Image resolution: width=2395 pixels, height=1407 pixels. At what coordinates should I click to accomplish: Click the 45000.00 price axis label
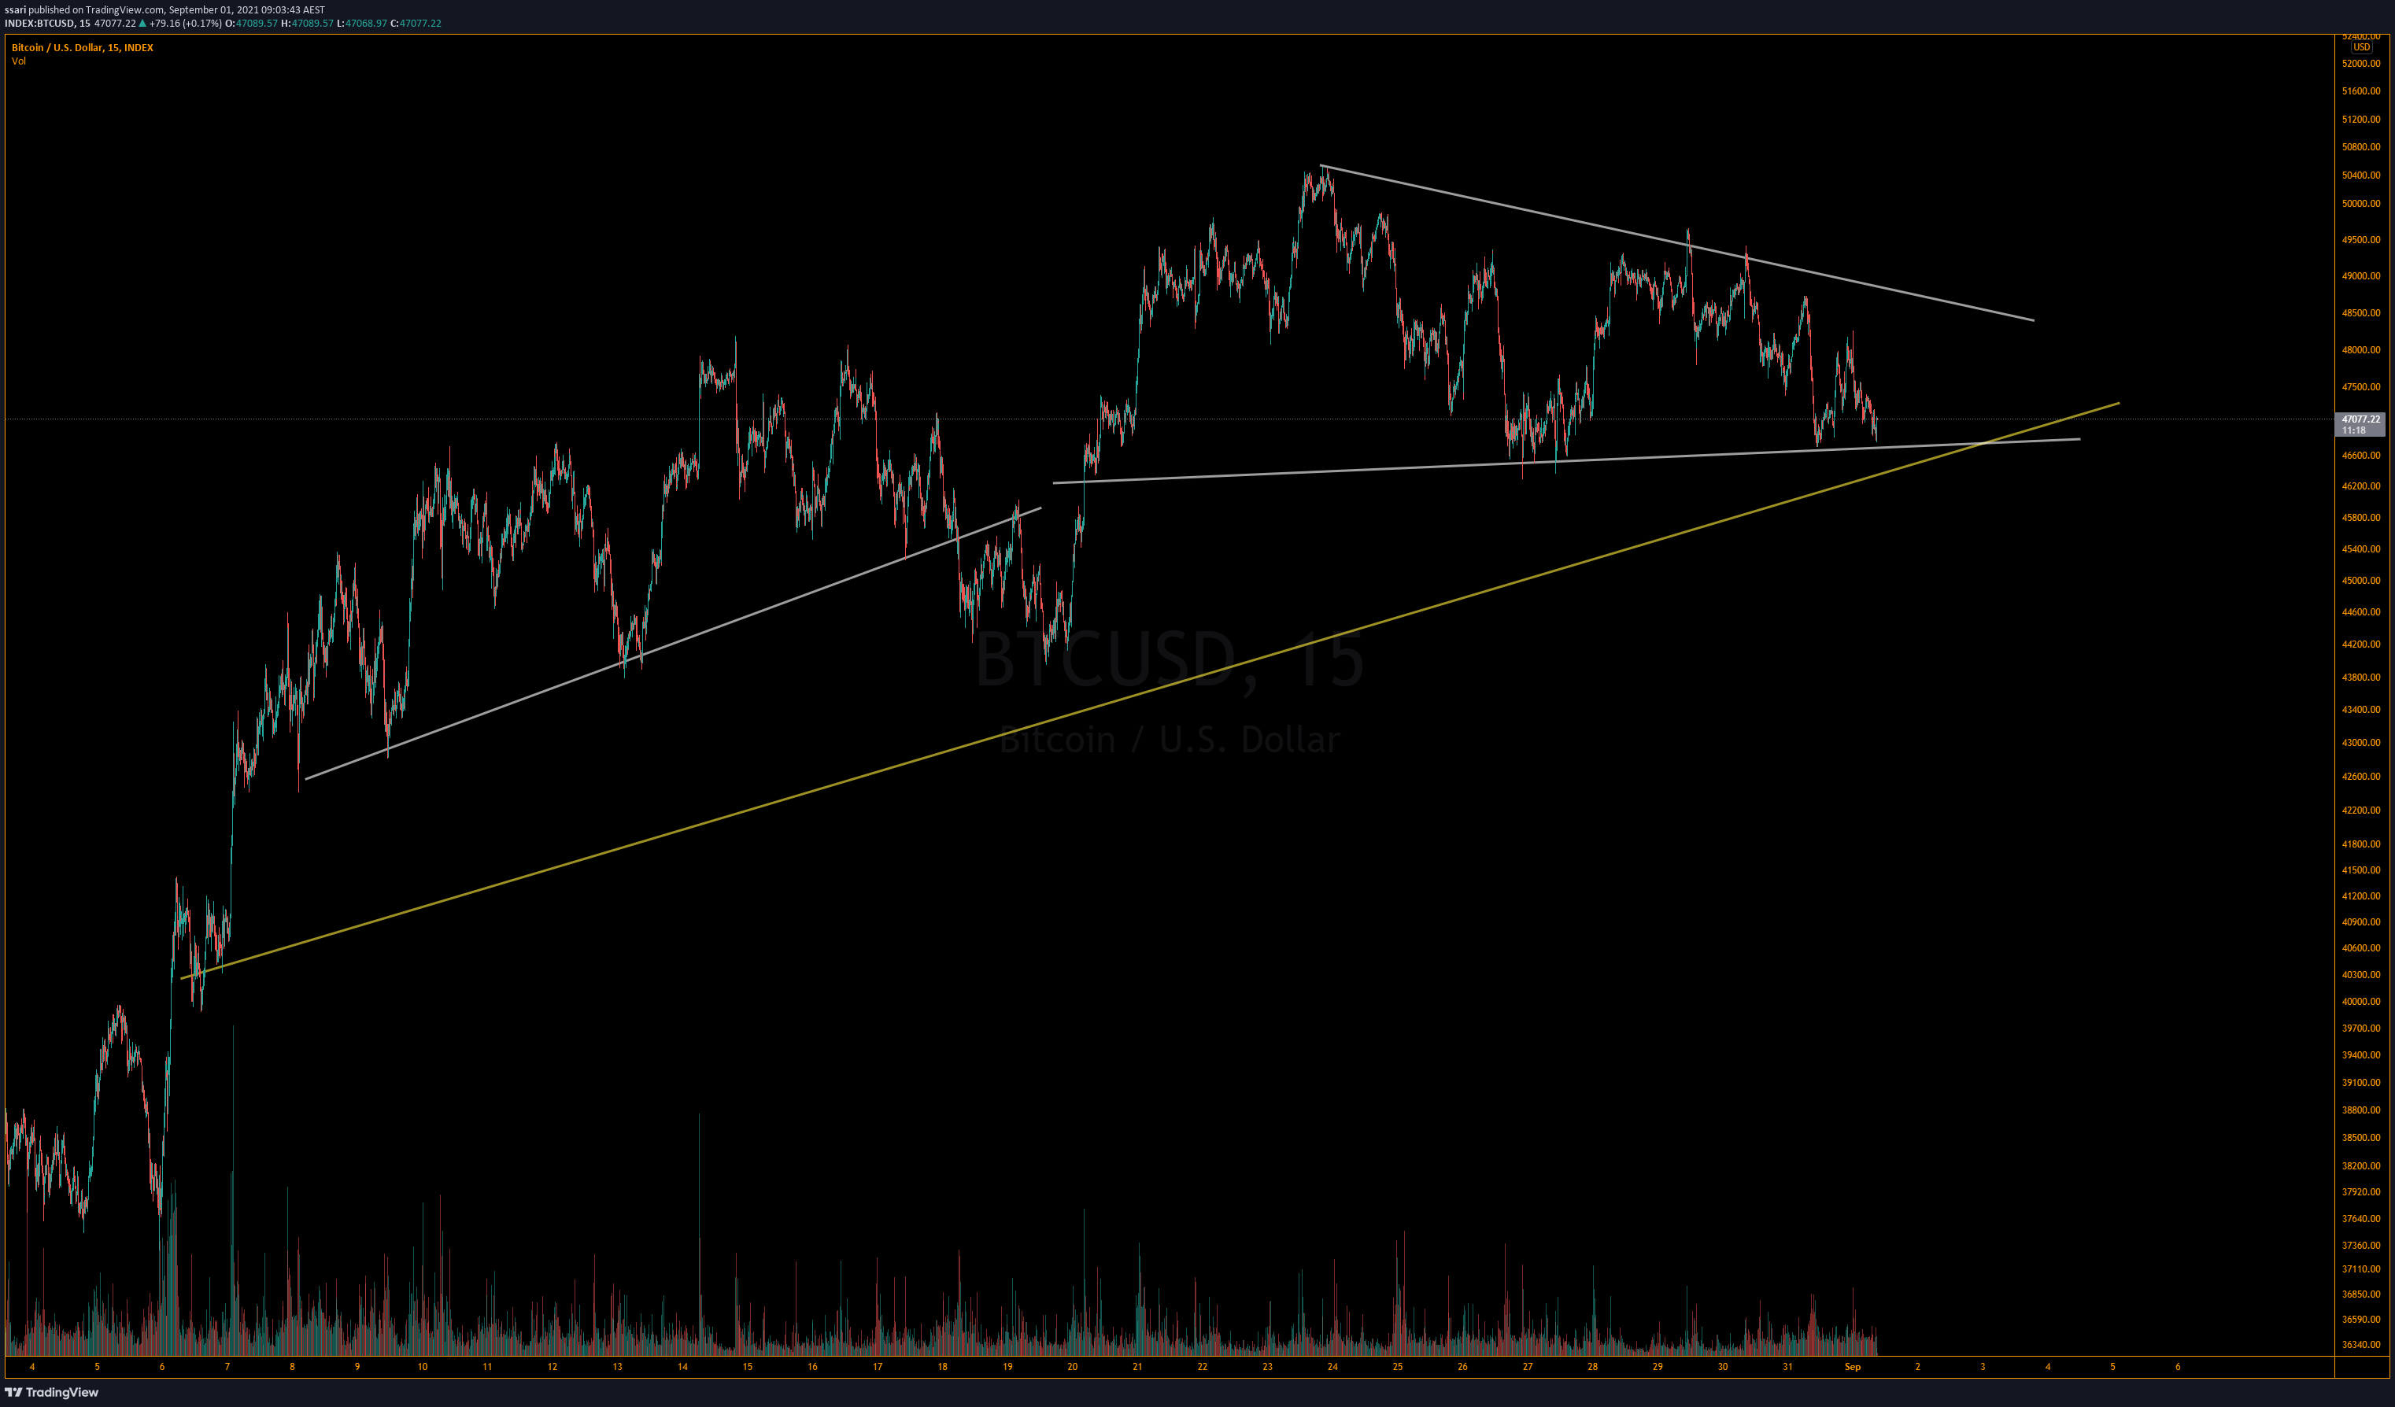coord(2361,581)
